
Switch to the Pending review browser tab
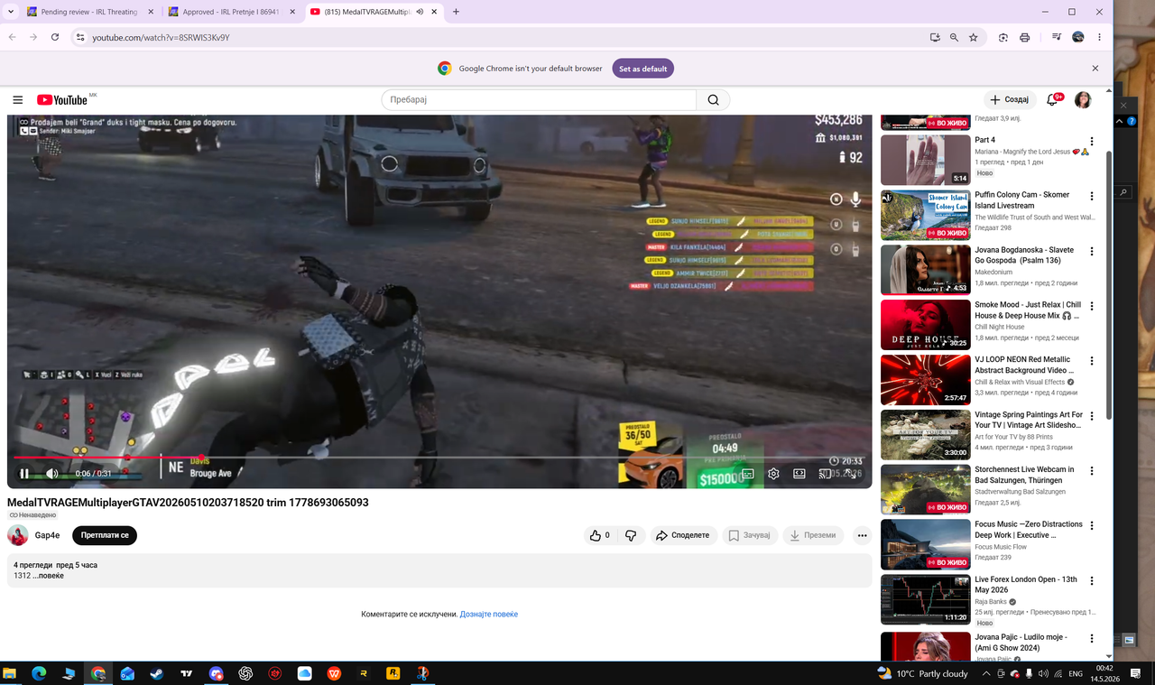[x=90, y=12]
